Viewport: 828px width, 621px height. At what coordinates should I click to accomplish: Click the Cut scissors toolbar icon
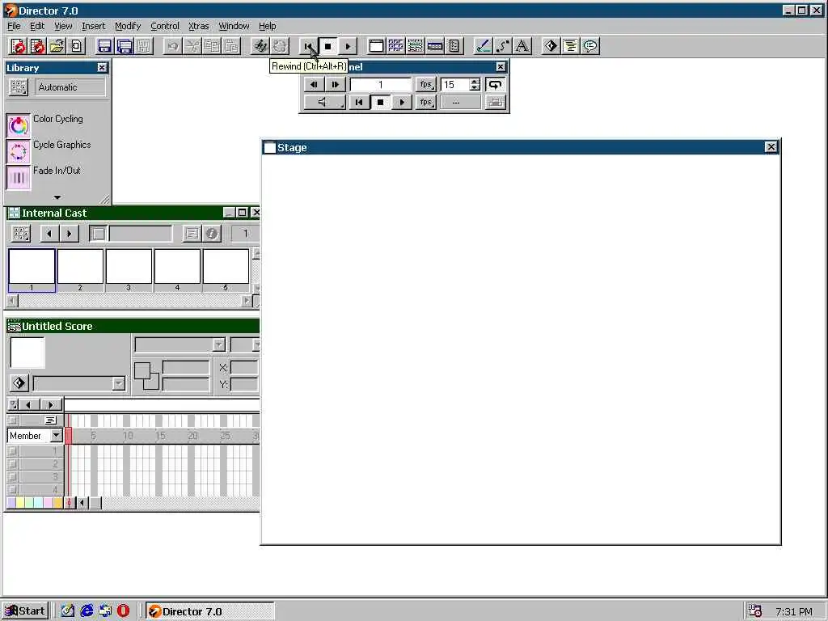tap(192, 46)
